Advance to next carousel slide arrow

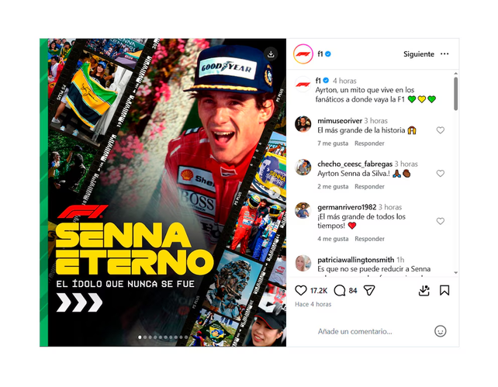click(274, 192)
